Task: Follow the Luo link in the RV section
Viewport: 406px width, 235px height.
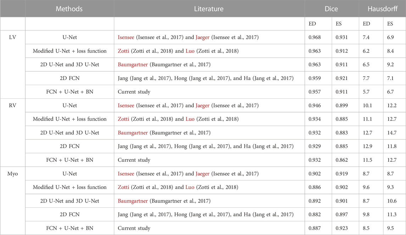Action: 190,119
